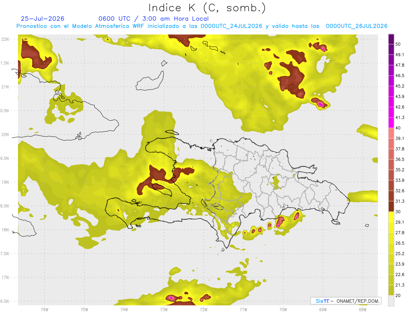Click the "68W" longitude label
This screenshot has height=314, width=407.
[x=363, y=309]
